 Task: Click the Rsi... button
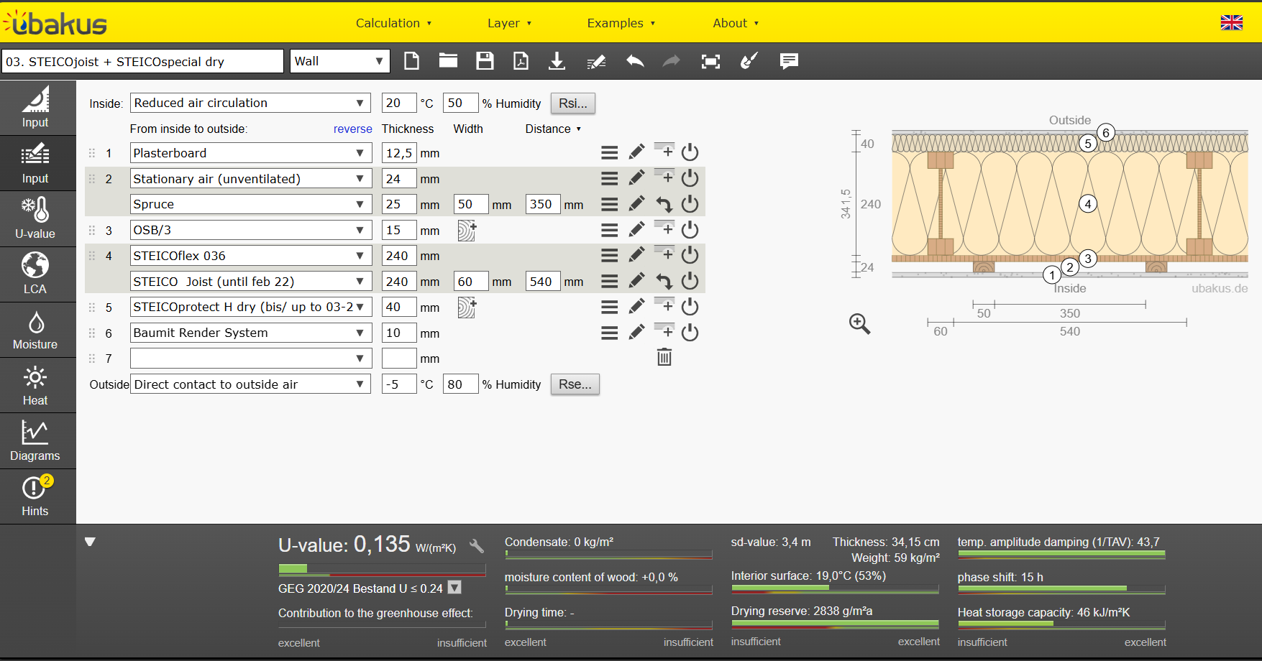572,103
